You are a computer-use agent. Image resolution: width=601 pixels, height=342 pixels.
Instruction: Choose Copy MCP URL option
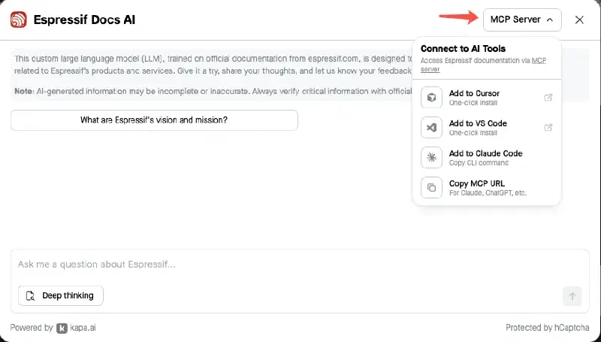487,187
